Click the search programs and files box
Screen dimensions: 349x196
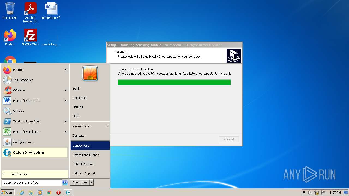32,183
